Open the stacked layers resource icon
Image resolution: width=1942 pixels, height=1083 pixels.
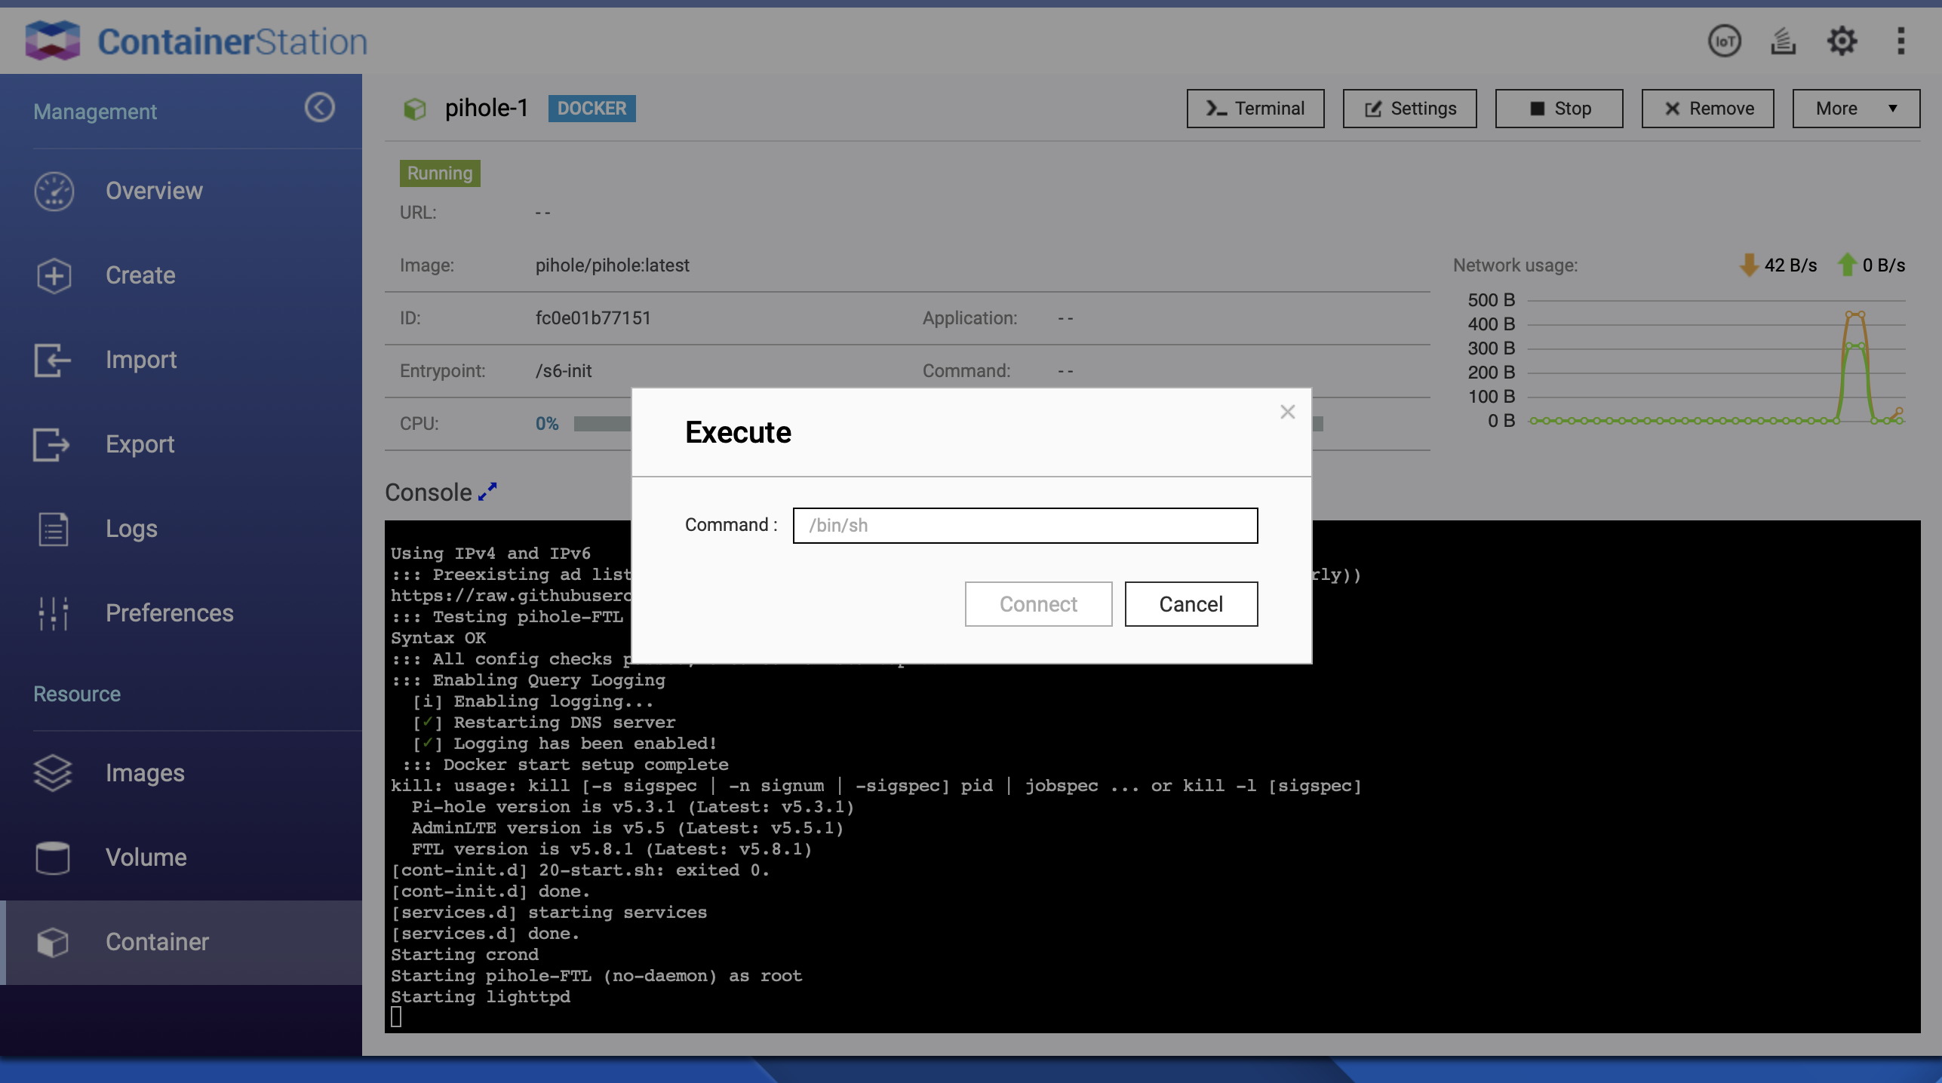point(1783,41)
